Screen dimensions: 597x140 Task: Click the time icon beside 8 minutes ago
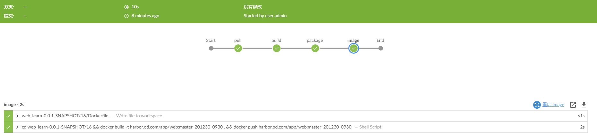pyautogui.click(x=126, y=16)
